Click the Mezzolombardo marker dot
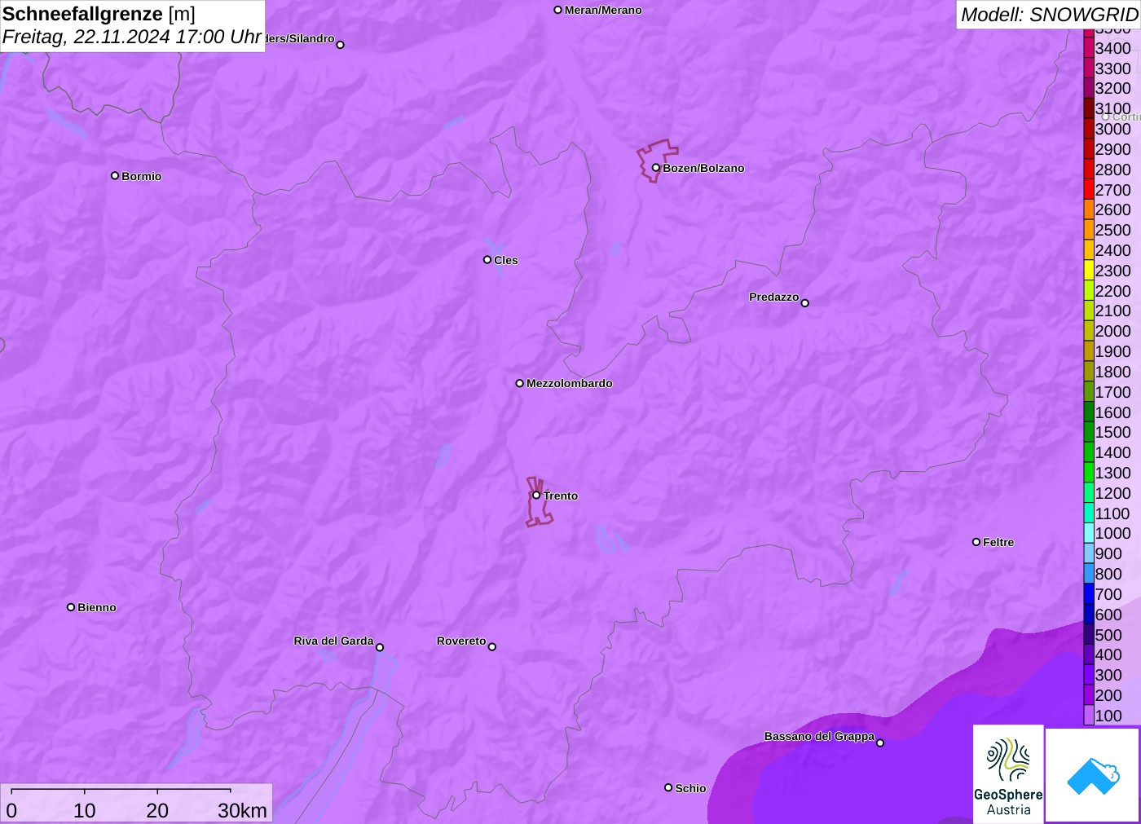 coord(519,383)
